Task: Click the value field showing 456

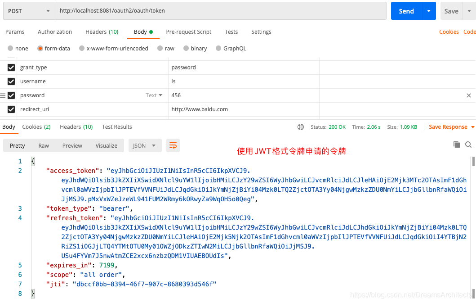Action: (x=244, y=95)
